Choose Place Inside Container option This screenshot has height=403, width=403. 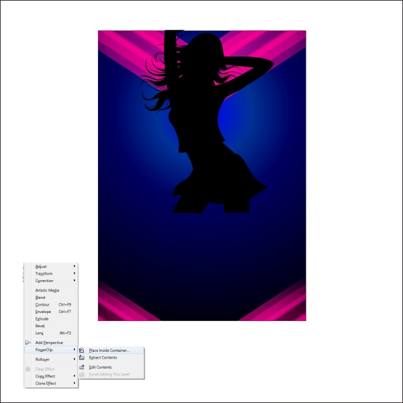109,351
